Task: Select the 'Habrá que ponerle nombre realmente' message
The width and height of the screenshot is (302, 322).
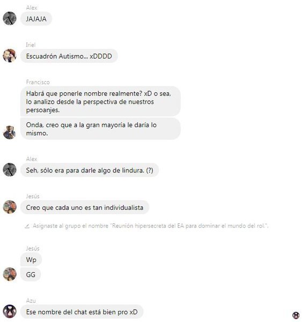Action: [100, 101]
